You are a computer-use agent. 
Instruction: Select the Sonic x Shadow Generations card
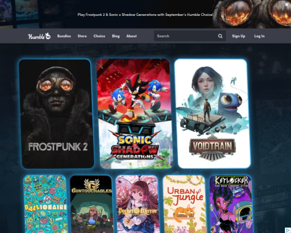[134, 114]
